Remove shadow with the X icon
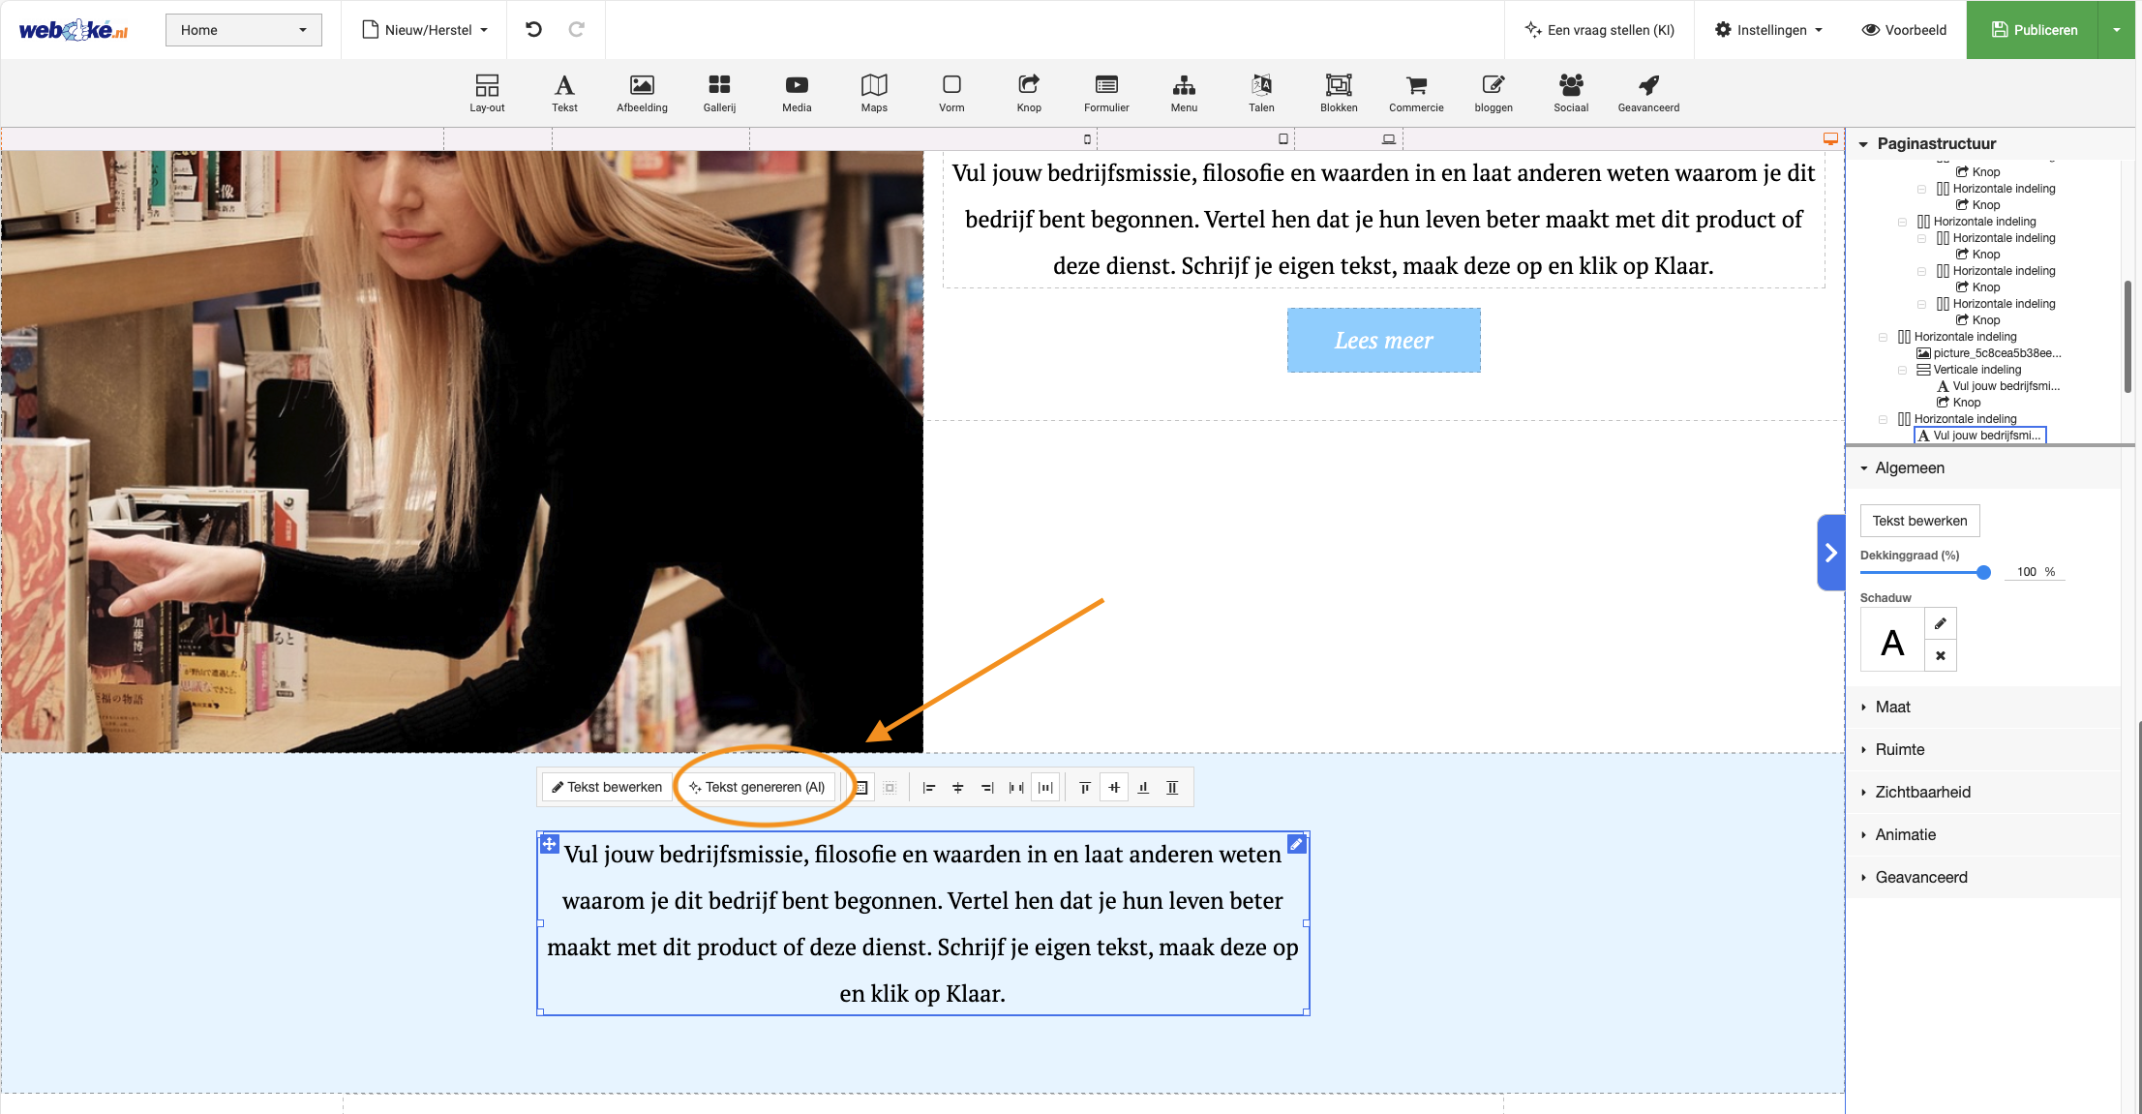Screen dimensions: 2142x1114 (1941, 656)
